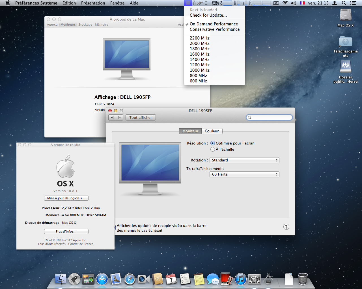Select the 'À l'échelle' radio button
The height and width of the screenshot is (289, 362).
(213, 149)
